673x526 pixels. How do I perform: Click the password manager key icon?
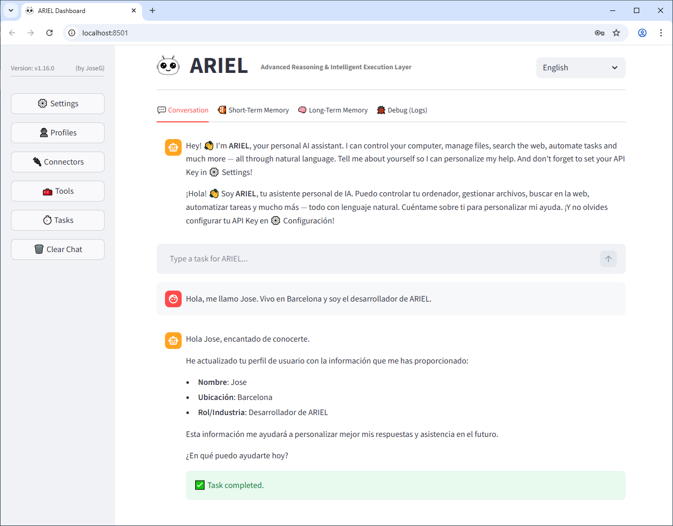[x=599, y=32]
